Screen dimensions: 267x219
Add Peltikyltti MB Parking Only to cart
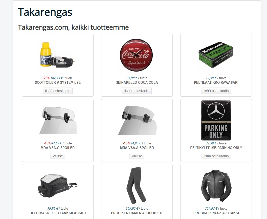[216, 156]
